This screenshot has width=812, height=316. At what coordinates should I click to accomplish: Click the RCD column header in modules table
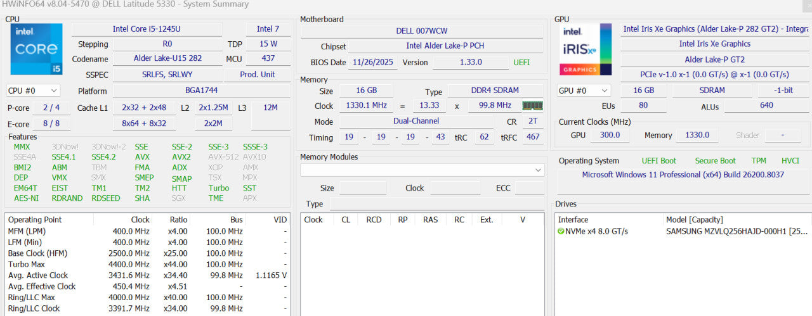[x=374, y=220]
